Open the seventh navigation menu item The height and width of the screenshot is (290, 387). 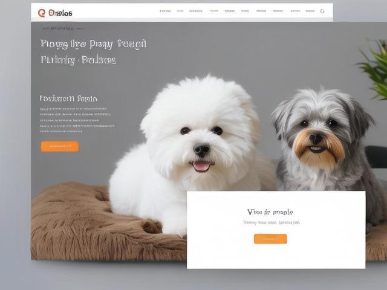click(261, 11)
